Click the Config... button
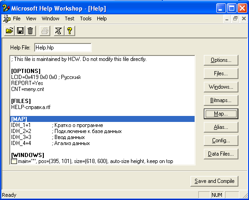This screenshot has width=249, height=200. coord(221,140)
